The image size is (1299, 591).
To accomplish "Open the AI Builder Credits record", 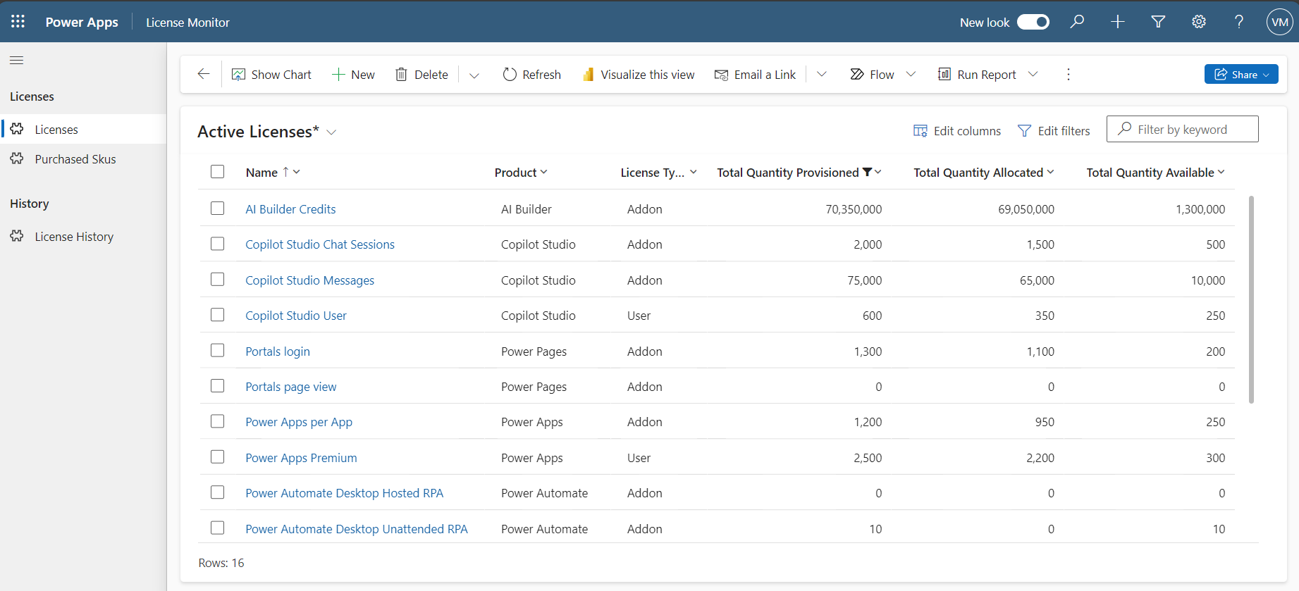I will click(x=290, y=209).
